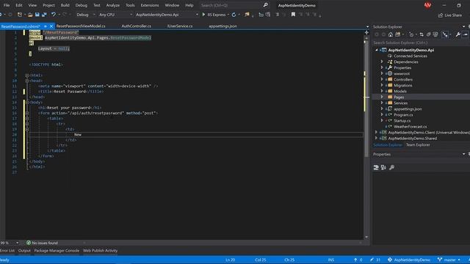Switch to ResetPasswordViewModel.cs tab

pyautogui.click(x=81, y=26)
